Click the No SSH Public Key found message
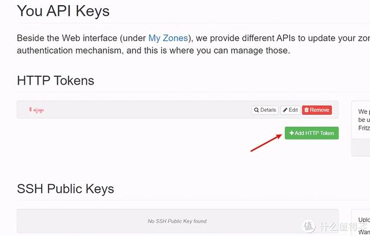The width and height of the screenshot is (370, 236). click(x=177, y=221)
